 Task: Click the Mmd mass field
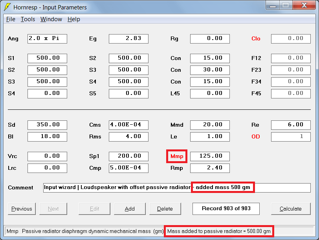210,125
